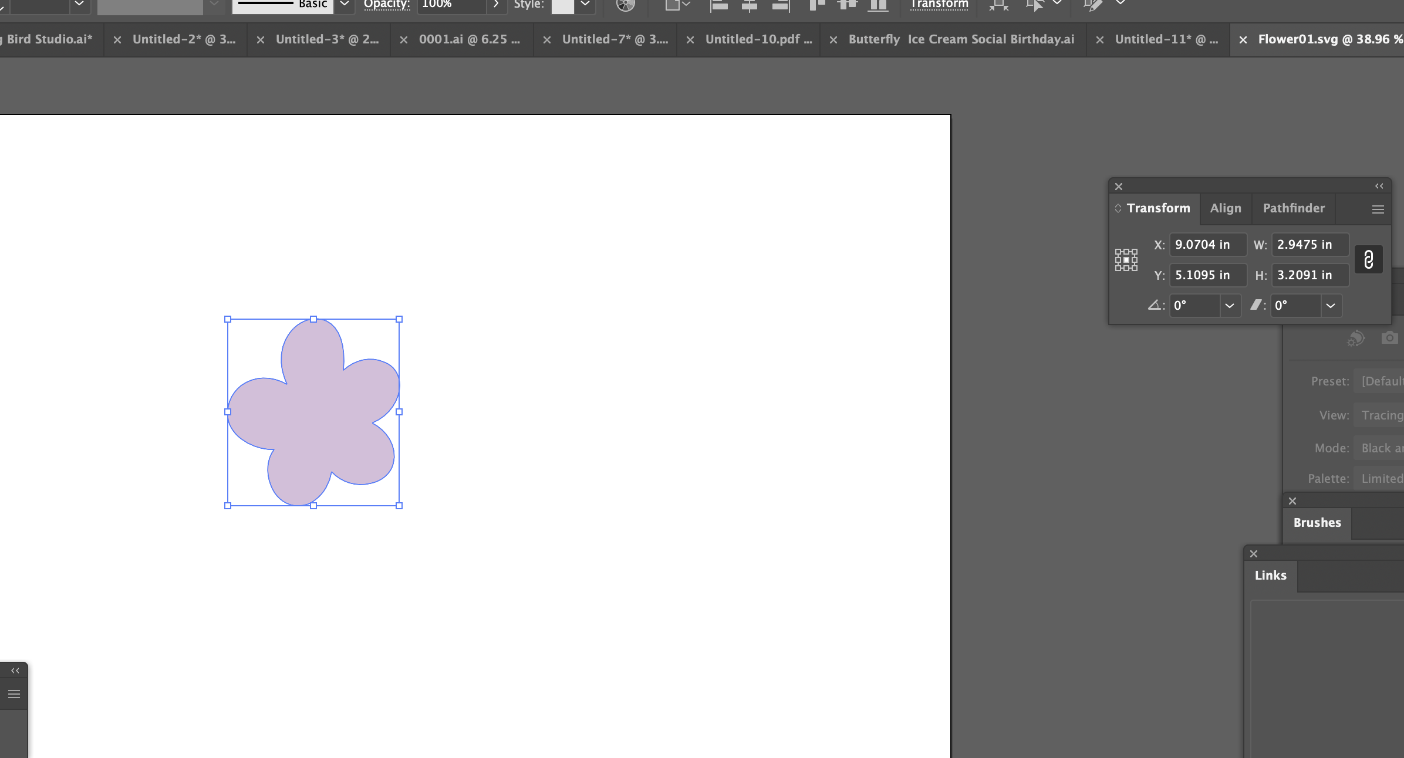Switch to the Pathfinder tab
The height and width of the screenshot is (758, 1404).
point(1294,208)
